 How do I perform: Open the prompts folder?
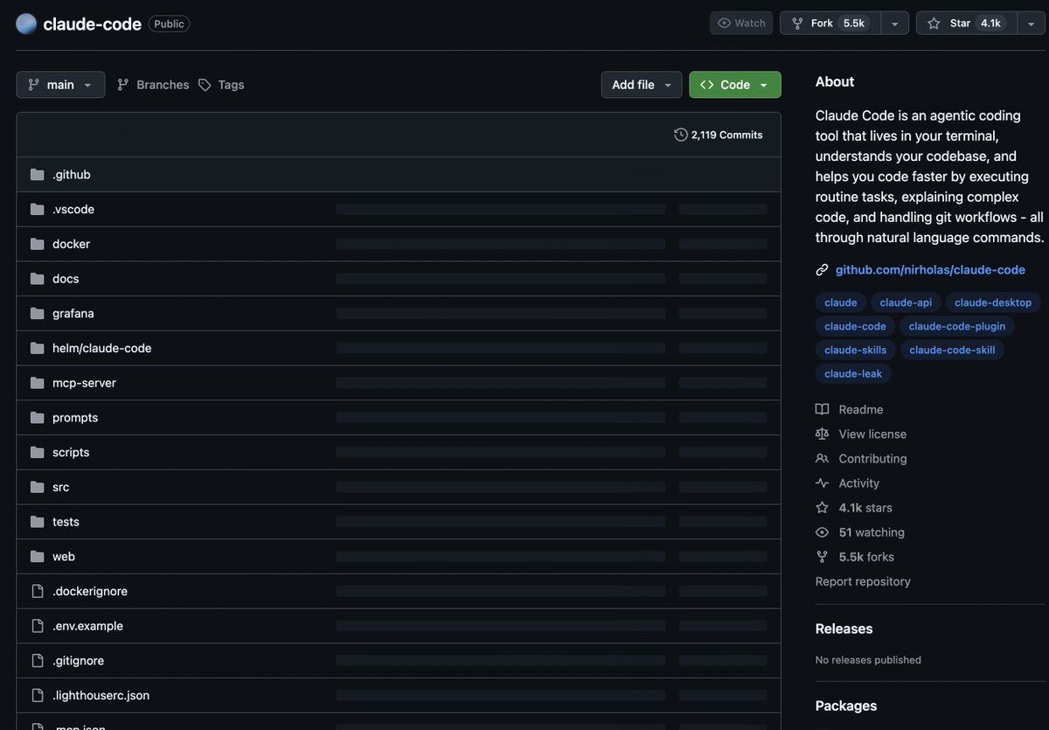coord(75,418)
